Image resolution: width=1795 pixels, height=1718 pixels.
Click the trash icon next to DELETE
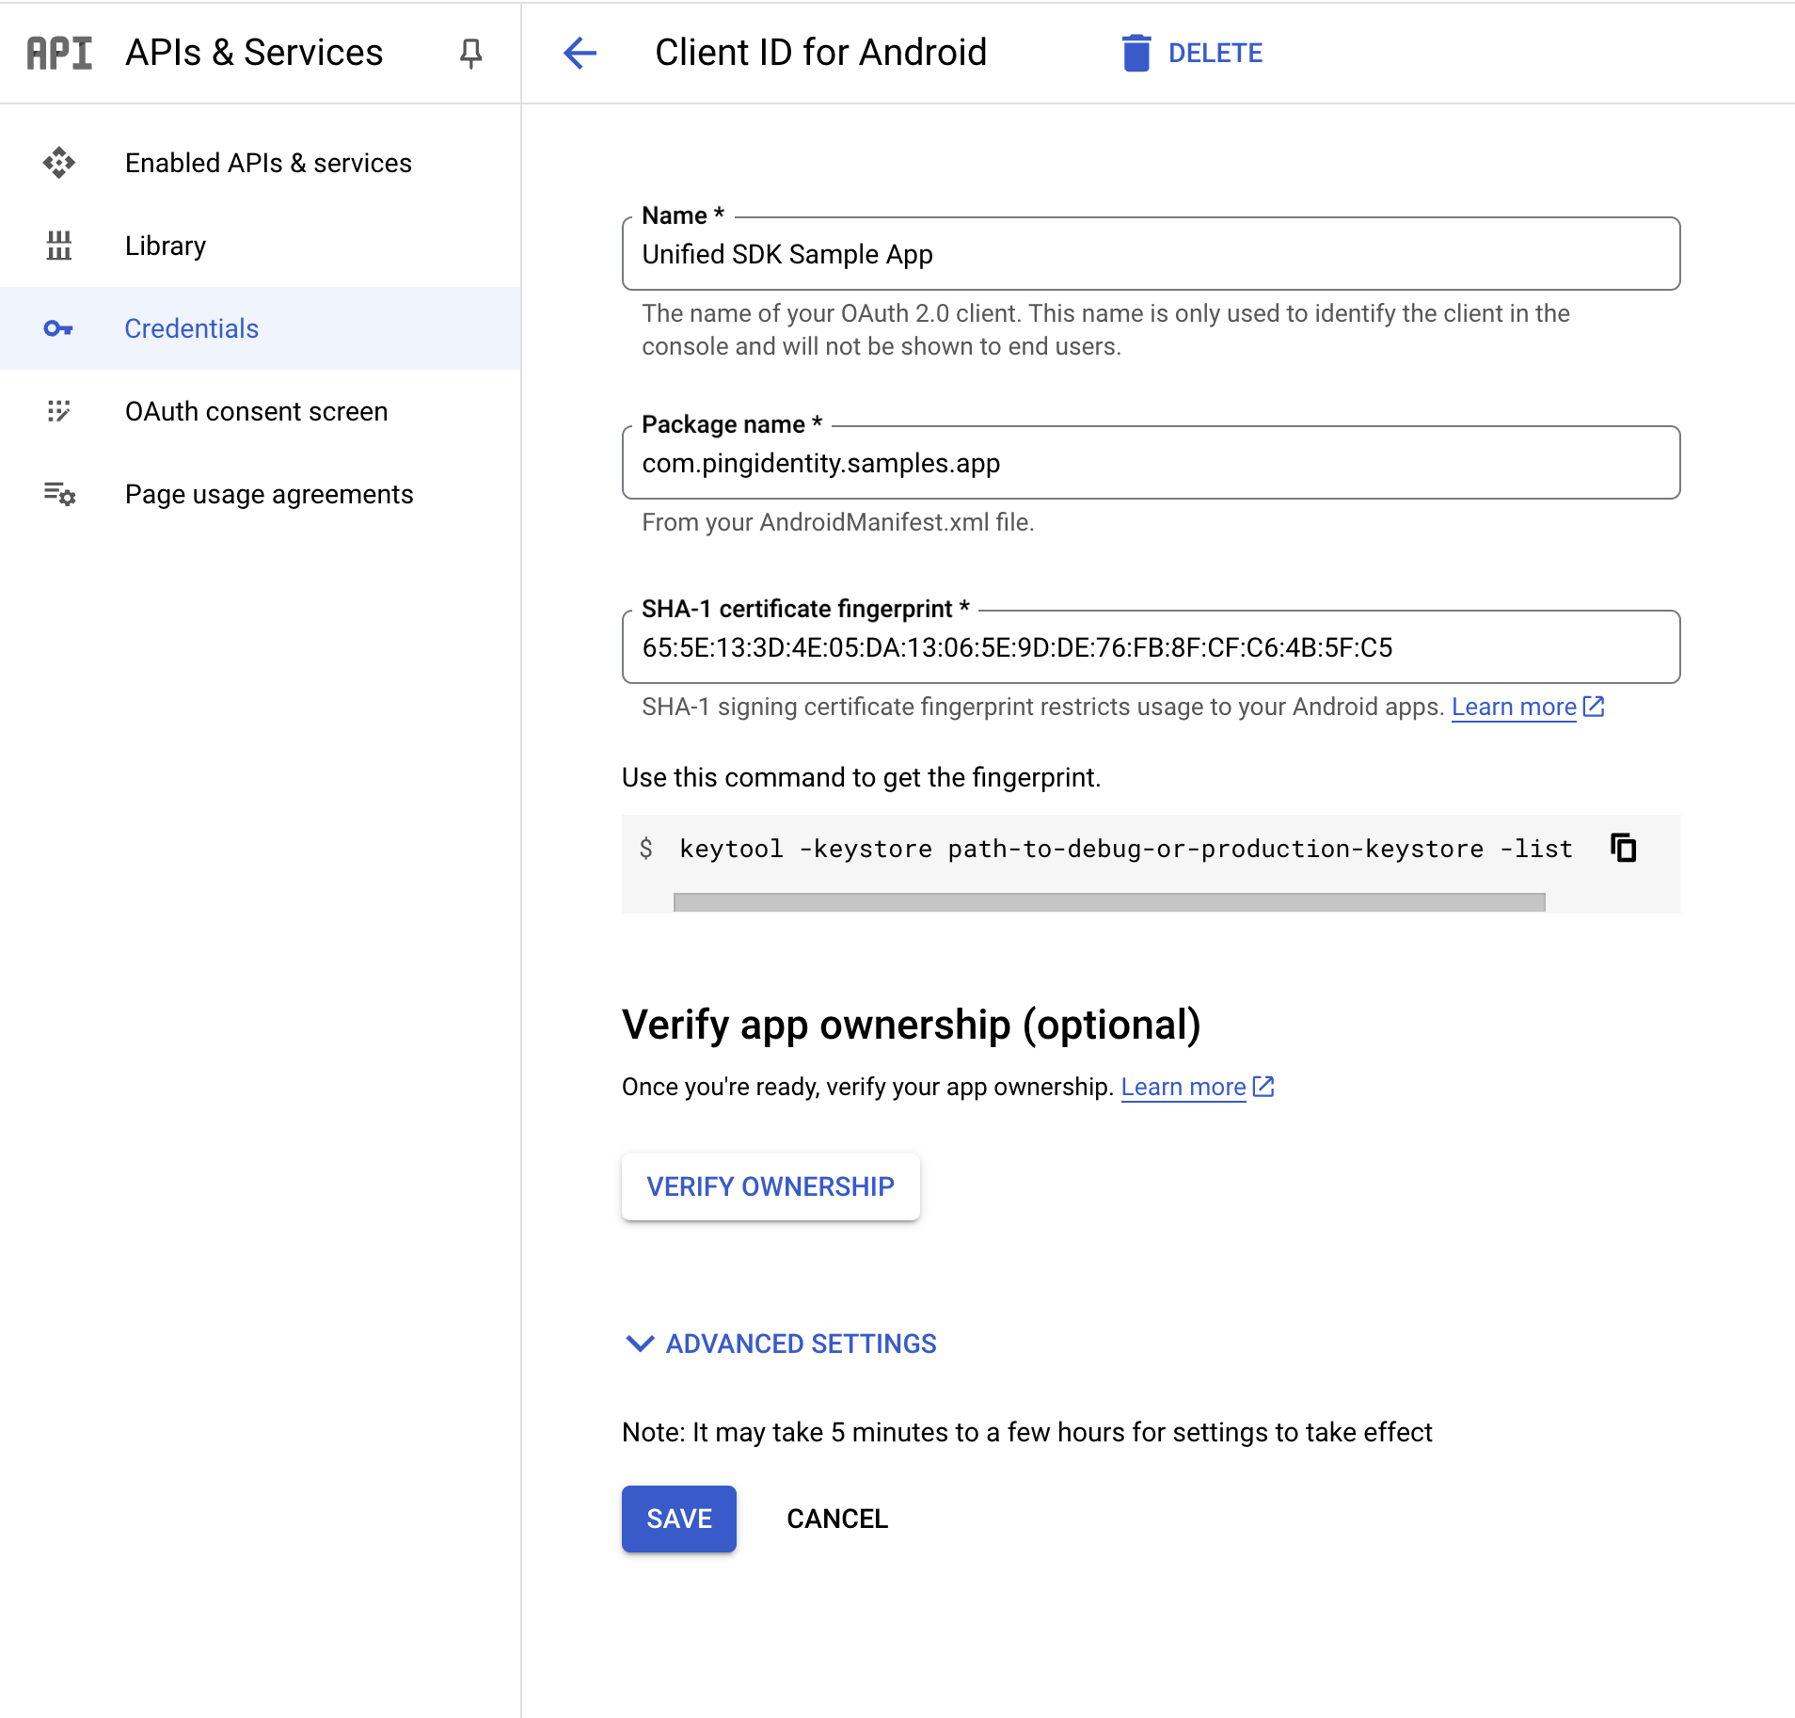(x=1137, y=53)
